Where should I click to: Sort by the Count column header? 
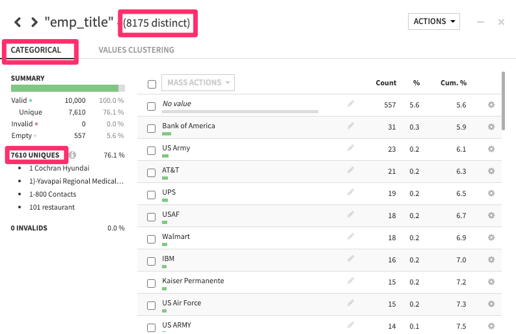[386, 83]
